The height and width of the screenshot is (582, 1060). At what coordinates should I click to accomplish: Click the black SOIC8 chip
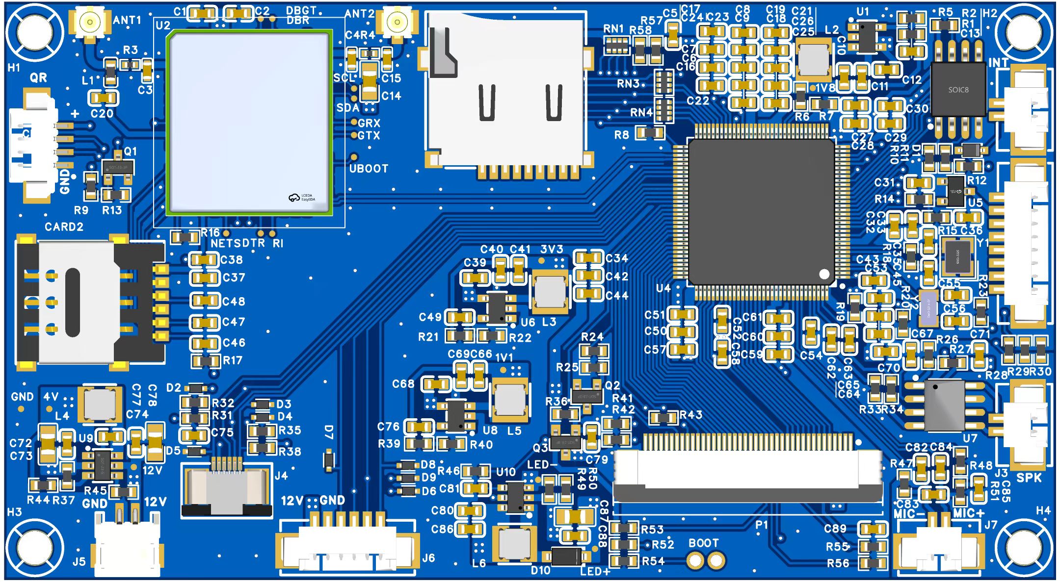[x=958, y=90]
